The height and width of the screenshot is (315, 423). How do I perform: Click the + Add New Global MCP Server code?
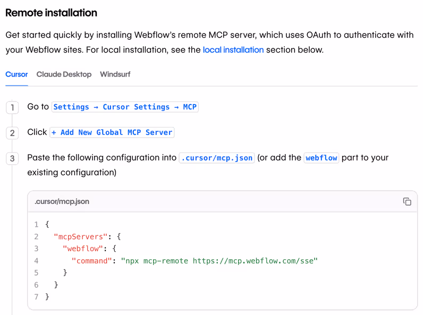coord(112,132)
